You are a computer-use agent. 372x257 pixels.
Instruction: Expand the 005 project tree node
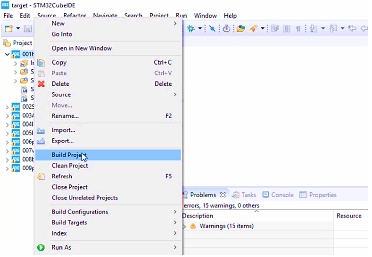[7, 133]
